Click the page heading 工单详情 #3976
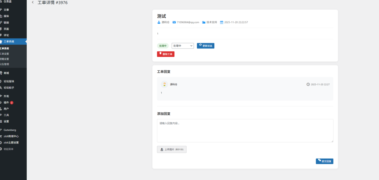This screenshot has width=379, height=180. pos(53,3)
